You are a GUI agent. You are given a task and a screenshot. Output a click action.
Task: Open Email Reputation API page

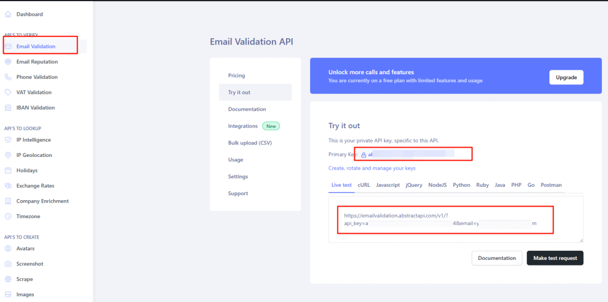tap(37, 61)
